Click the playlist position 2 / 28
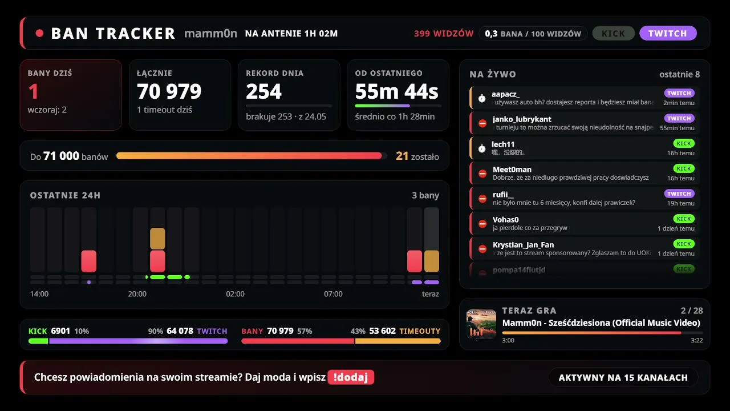The width and height of the screenshot is (730, 411). [691, 311]
